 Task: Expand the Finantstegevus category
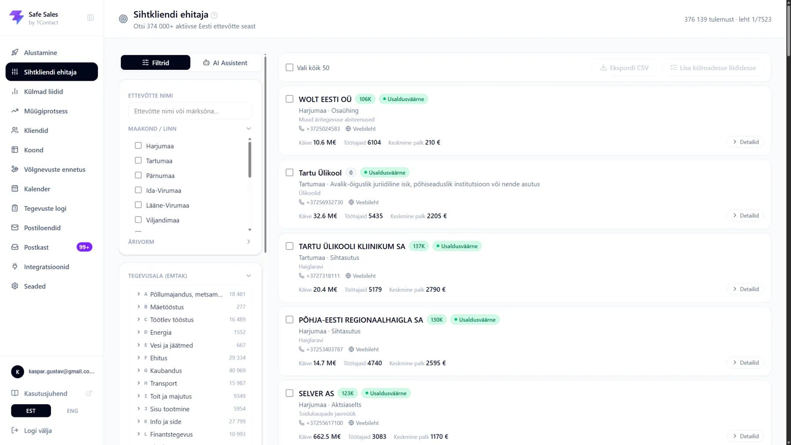click(x=138, y=434)
